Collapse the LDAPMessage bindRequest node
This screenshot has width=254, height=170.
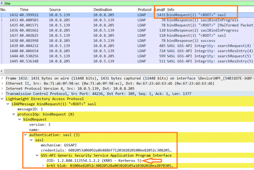point(8,104)
